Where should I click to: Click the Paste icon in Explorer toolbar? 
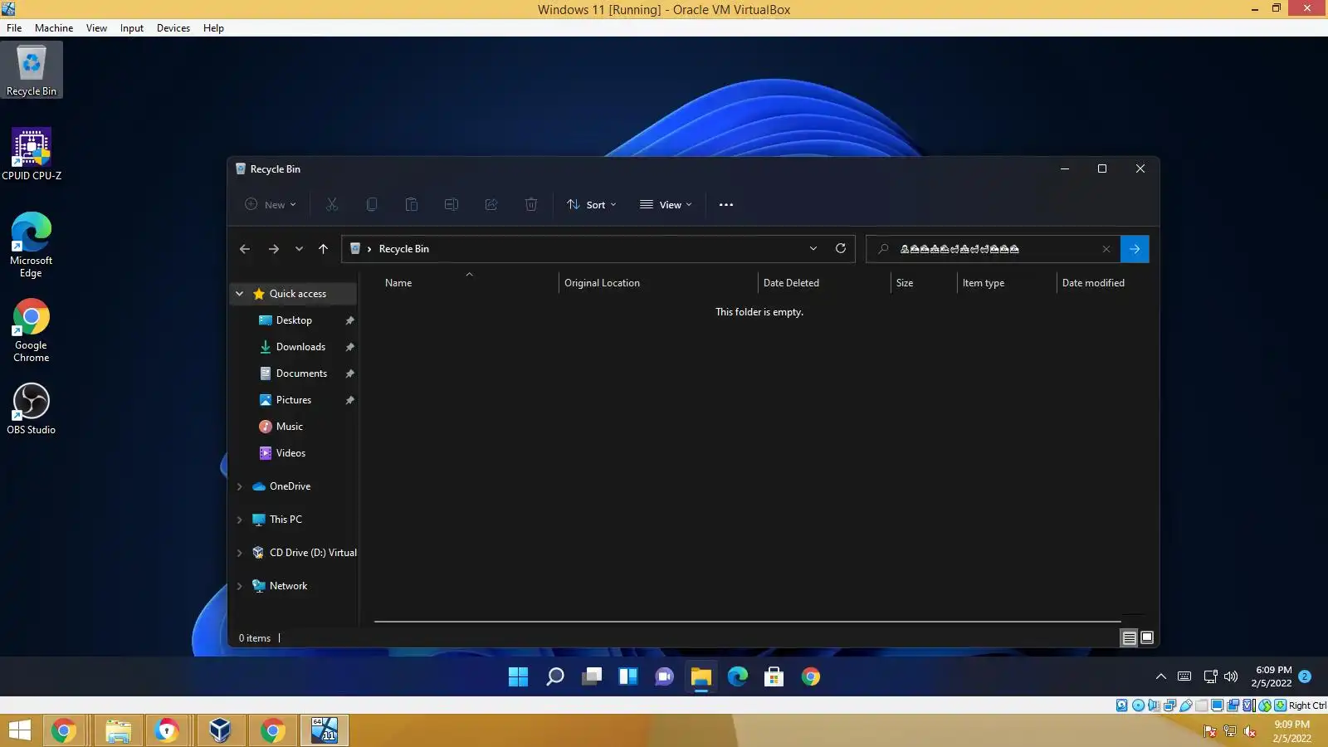tap(412, 204)
